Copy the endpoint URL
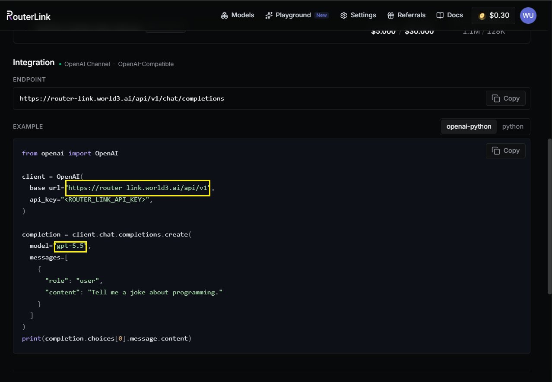Image resolution: width=552 pixels, height=382 pixels. 506,98
